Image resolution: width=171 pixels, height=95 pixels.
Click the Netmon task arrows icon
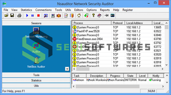[x=74, y=80]
